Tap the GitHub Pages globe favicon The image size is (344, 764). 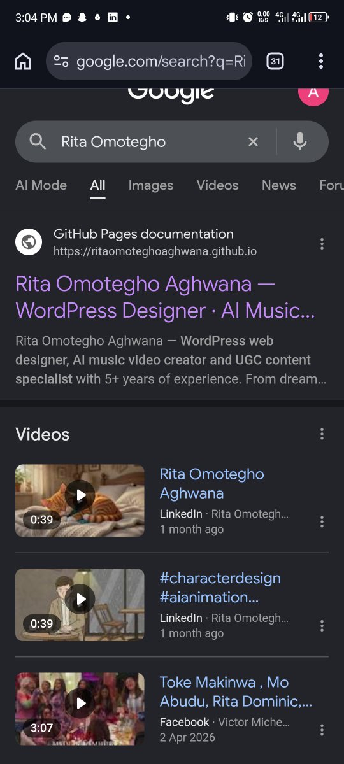click(x=29, y=242)
